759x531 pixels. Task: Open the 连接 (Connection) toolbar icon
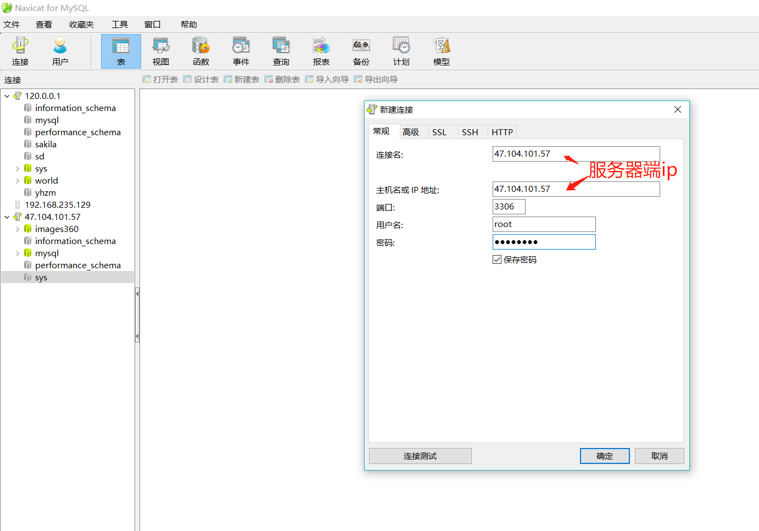click(x=20, y=51)
